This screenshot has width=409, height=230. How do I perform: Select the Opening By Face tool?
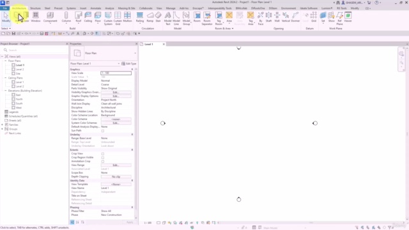tap(260, 19)
